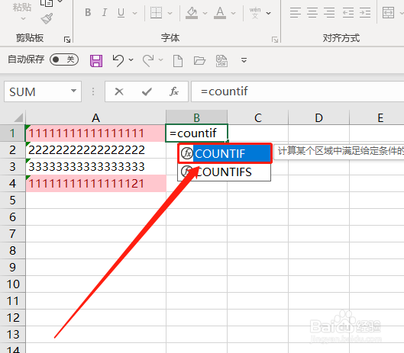Redo the action
Viewport: 404px width, 353px height.
pos(148,60)
